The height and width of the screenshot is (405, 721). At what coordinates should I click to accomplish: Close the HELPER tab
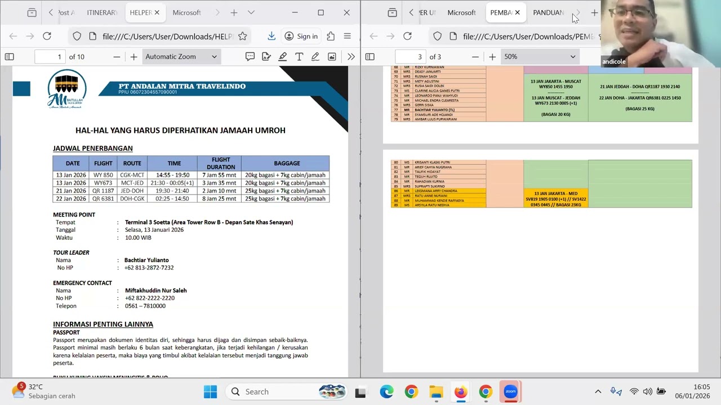tap(157, 12)
